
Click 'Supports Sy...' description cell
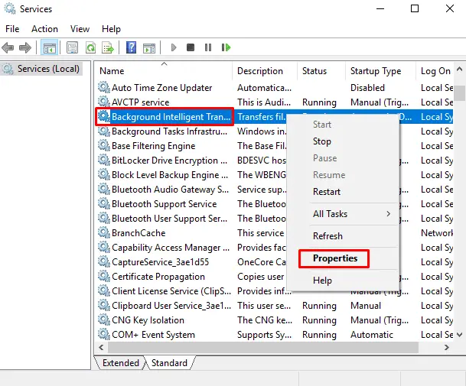click(264, 335)
